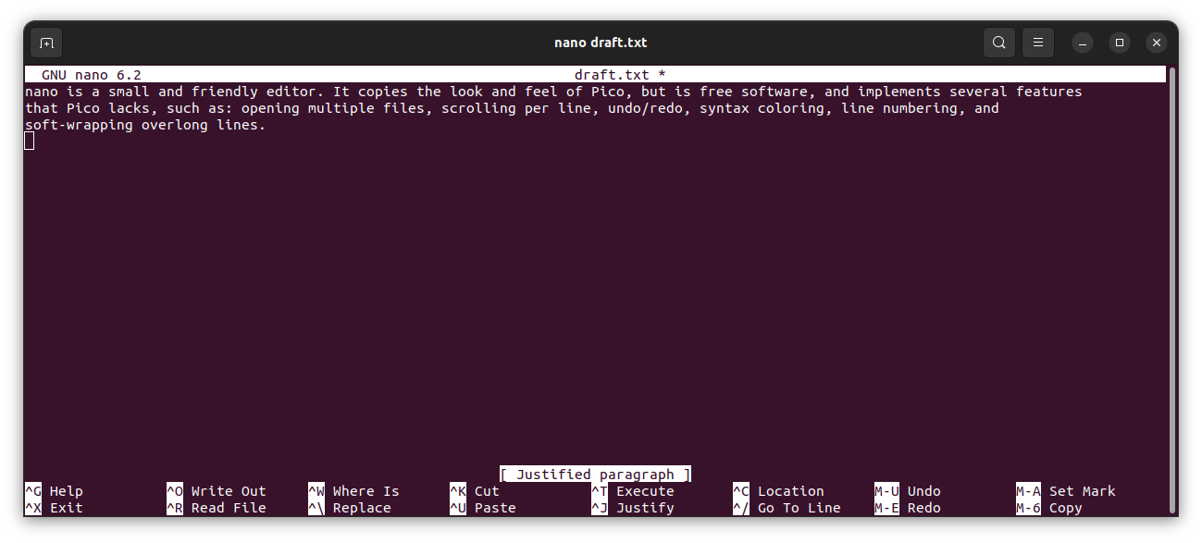
Task: Open the terminal hamburger menu
Action: tap(1038, 43)
